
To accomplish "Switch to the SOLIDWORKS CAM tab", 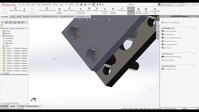I will click(82, 16).
